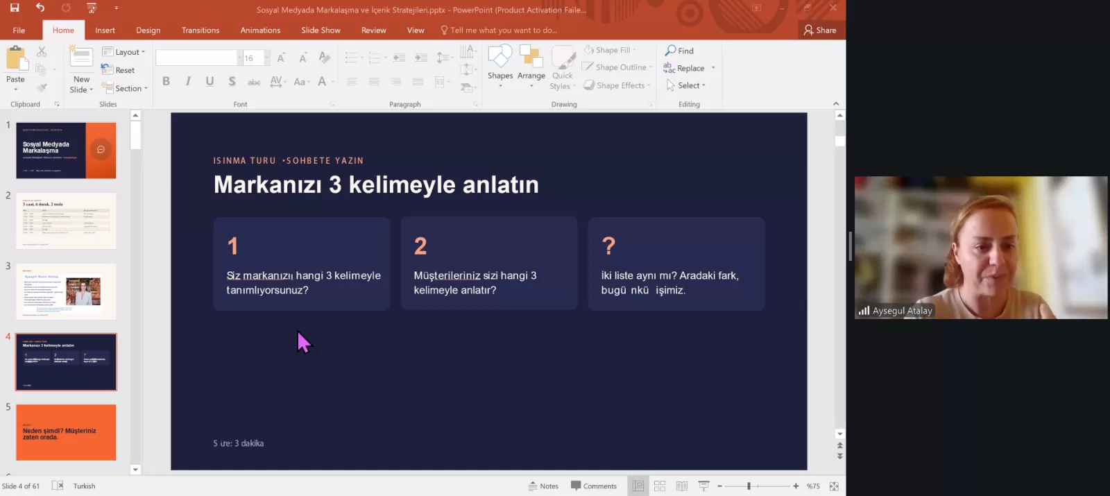Open the Layout dropdown

pyautogui.click(x=123, y=52)
